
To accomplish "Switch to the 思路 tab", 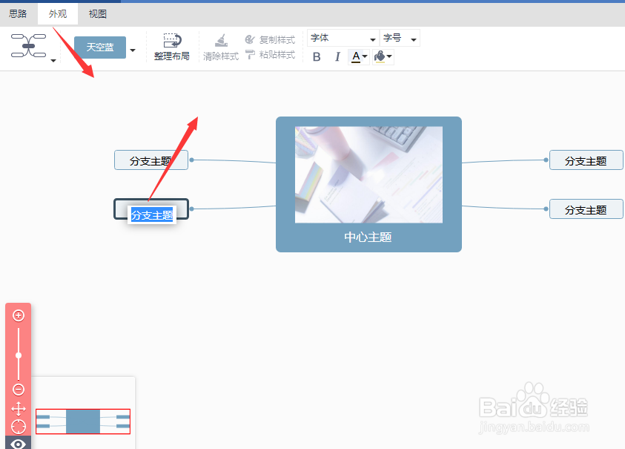I will coord(18,13).
